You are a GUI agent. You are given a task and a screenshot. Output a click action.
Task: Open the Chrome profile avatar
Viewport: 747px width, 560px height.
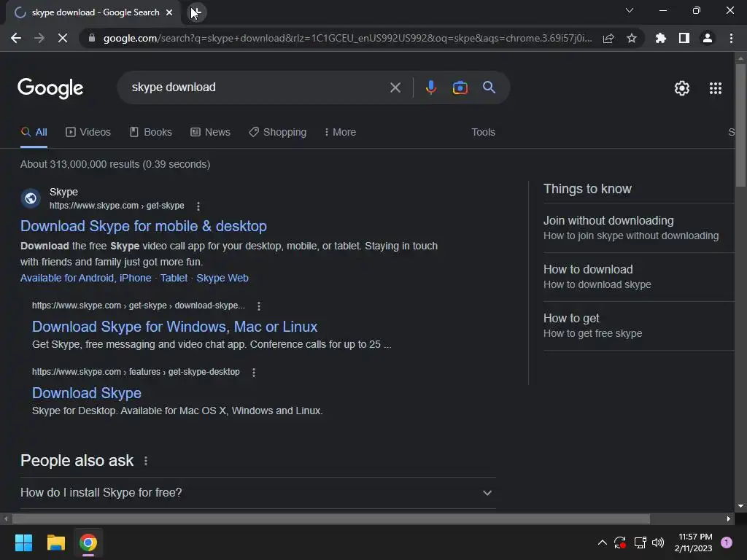708,38
